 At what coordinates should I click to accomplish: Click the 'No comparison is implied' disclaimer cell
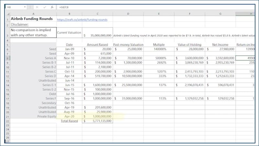(33, 32)
